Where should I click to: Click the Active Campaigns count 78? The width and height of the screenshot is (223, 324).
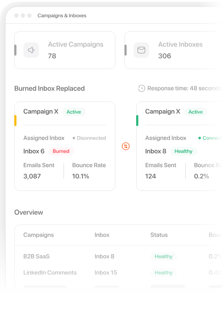[52, 56]
